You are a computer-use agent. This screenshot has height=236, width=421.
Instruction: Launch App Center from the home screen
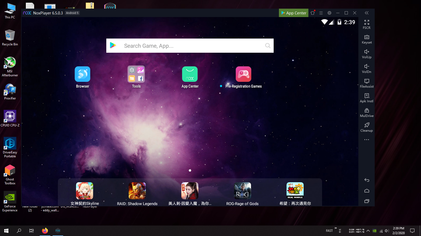tap(190, 77)
